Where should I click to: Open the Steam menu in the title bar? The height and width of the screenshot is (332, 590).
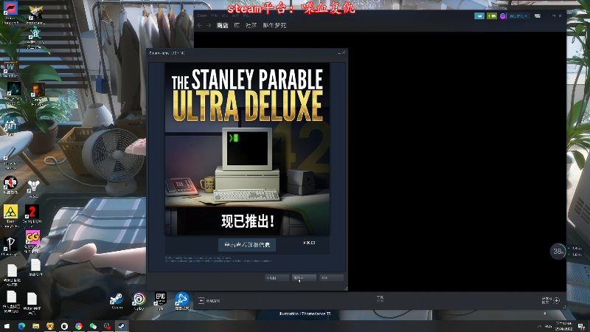click(x=202, y=15)
